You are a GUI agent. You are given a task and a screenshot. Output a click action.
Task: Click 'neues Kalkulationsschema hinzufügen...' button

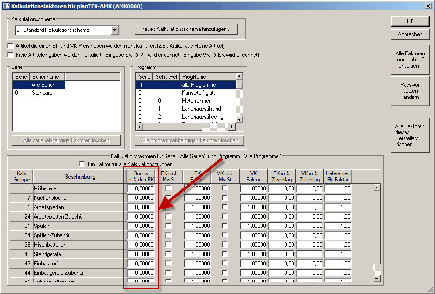click(x=186, y=29)
